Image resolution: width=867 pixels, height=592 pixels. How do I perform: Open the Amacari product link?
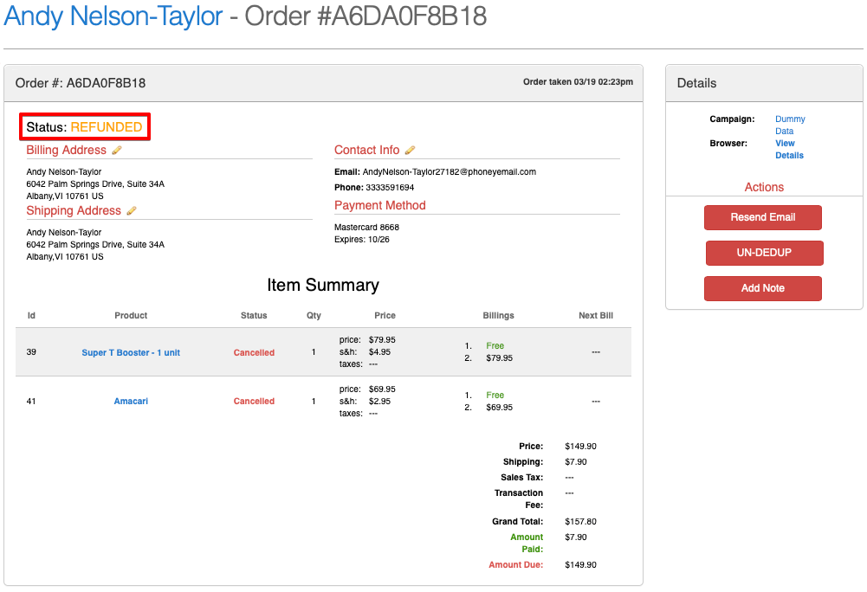[x=131, y=402]
